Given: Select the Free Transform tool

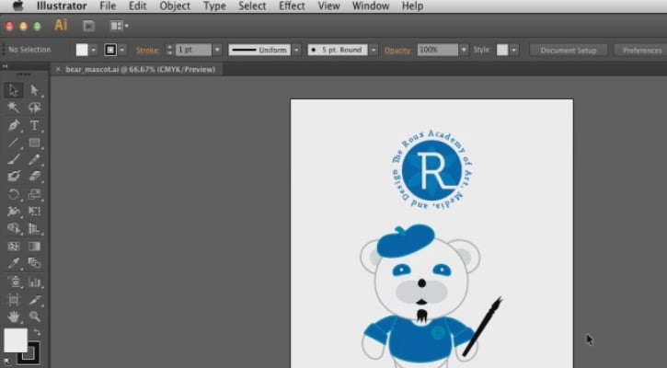Looking at the screenshot, I should click(x=34, y=212).
